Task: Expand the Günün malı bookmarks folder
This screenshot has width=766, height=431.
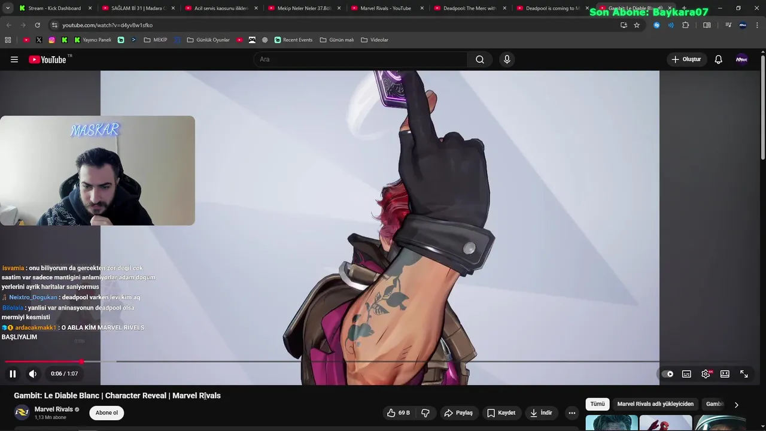Action: [337, 40]
